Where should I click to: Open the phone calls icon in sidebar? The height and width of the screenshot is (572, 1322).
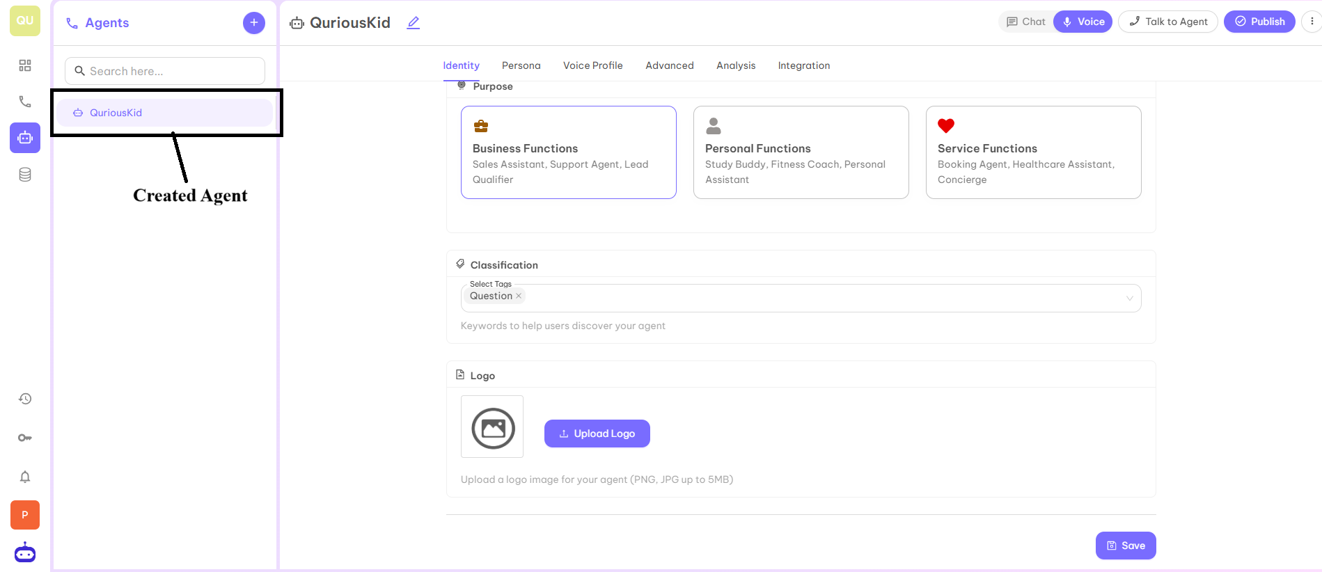[25, 102]
